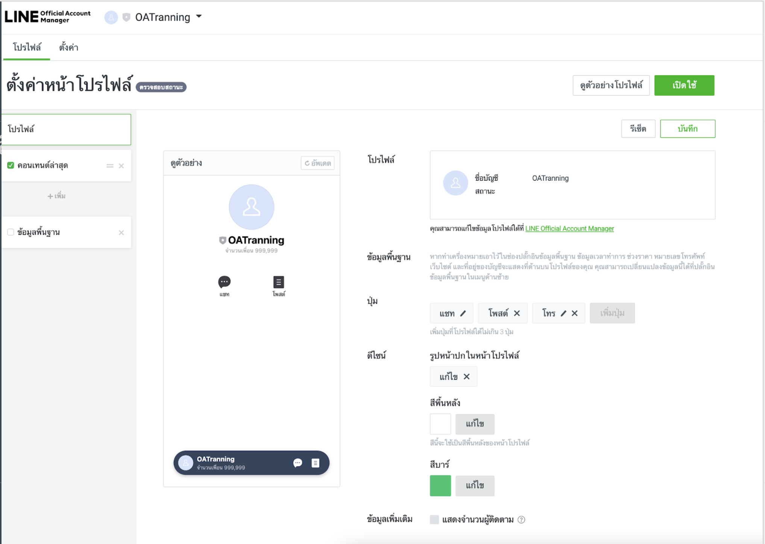Click the reorder handle for คอนเทนต์ล่าสุด
This screenshot has height=544, width=765.
click(110, 166)
